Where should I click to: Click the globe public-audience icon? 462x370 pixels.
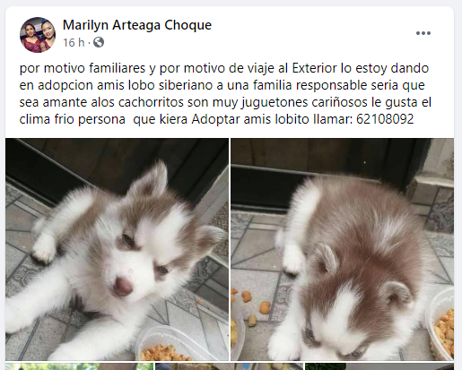(99, 42)
